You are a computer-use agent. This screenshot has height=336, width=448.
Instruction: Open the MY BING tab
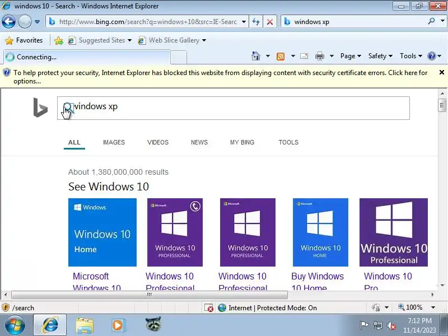242,142
